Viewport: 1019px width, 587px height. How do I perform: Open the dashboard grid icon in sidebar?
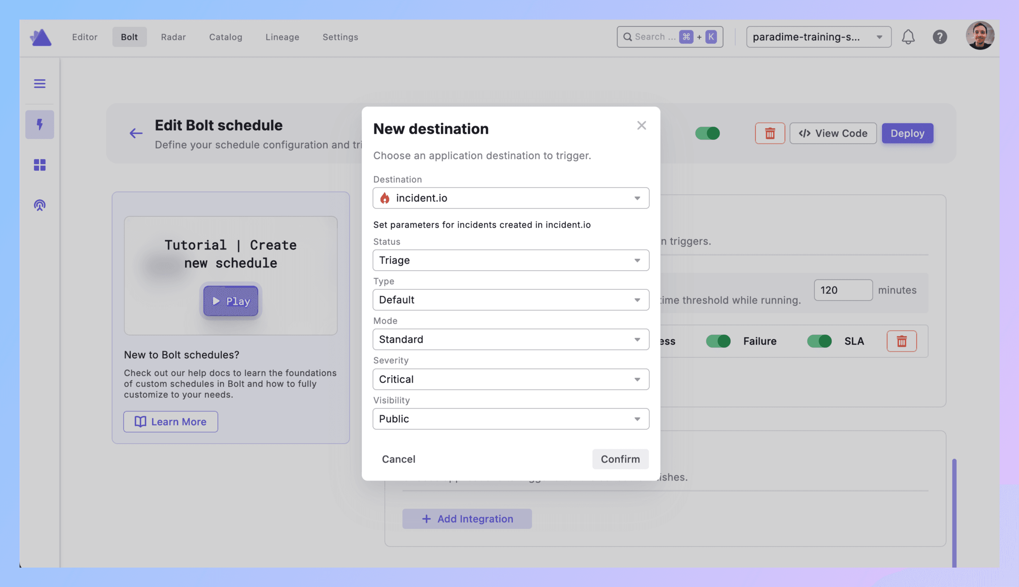[x=40, y=165]
